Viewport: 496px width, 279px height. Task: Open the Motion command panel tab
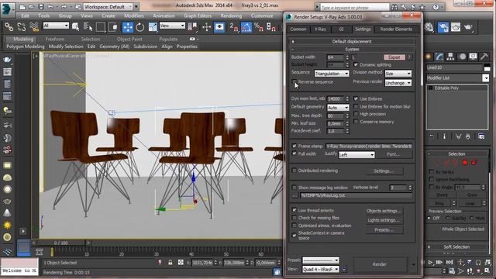462,57
